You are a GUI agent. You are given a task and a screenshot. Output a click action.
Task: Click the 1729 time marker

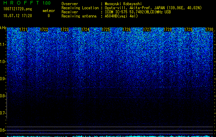coord(189,29)
